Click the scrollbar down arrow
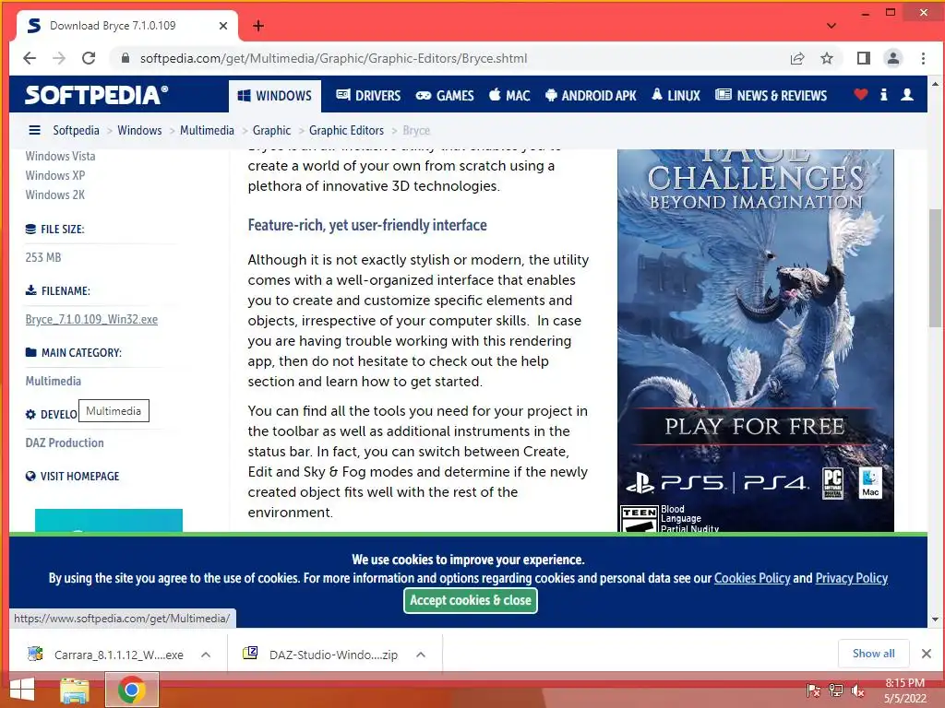The image size is (945, 708). tap(935, 619)
